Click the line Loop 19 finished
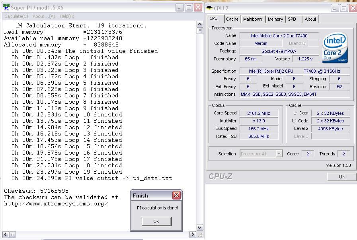 click(67, 172)
